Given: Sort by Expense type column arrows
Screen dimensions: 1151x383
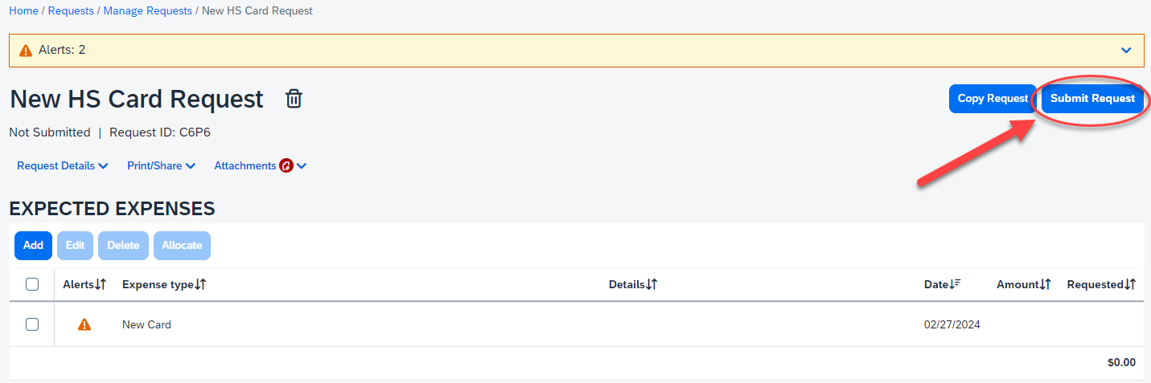Looking at the screenshot, I should (200, 284).
